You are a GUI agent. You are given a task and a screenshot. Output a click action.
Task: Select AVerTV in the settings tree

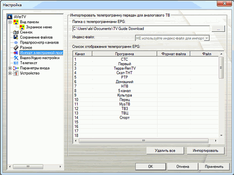(x=20, y=17)
